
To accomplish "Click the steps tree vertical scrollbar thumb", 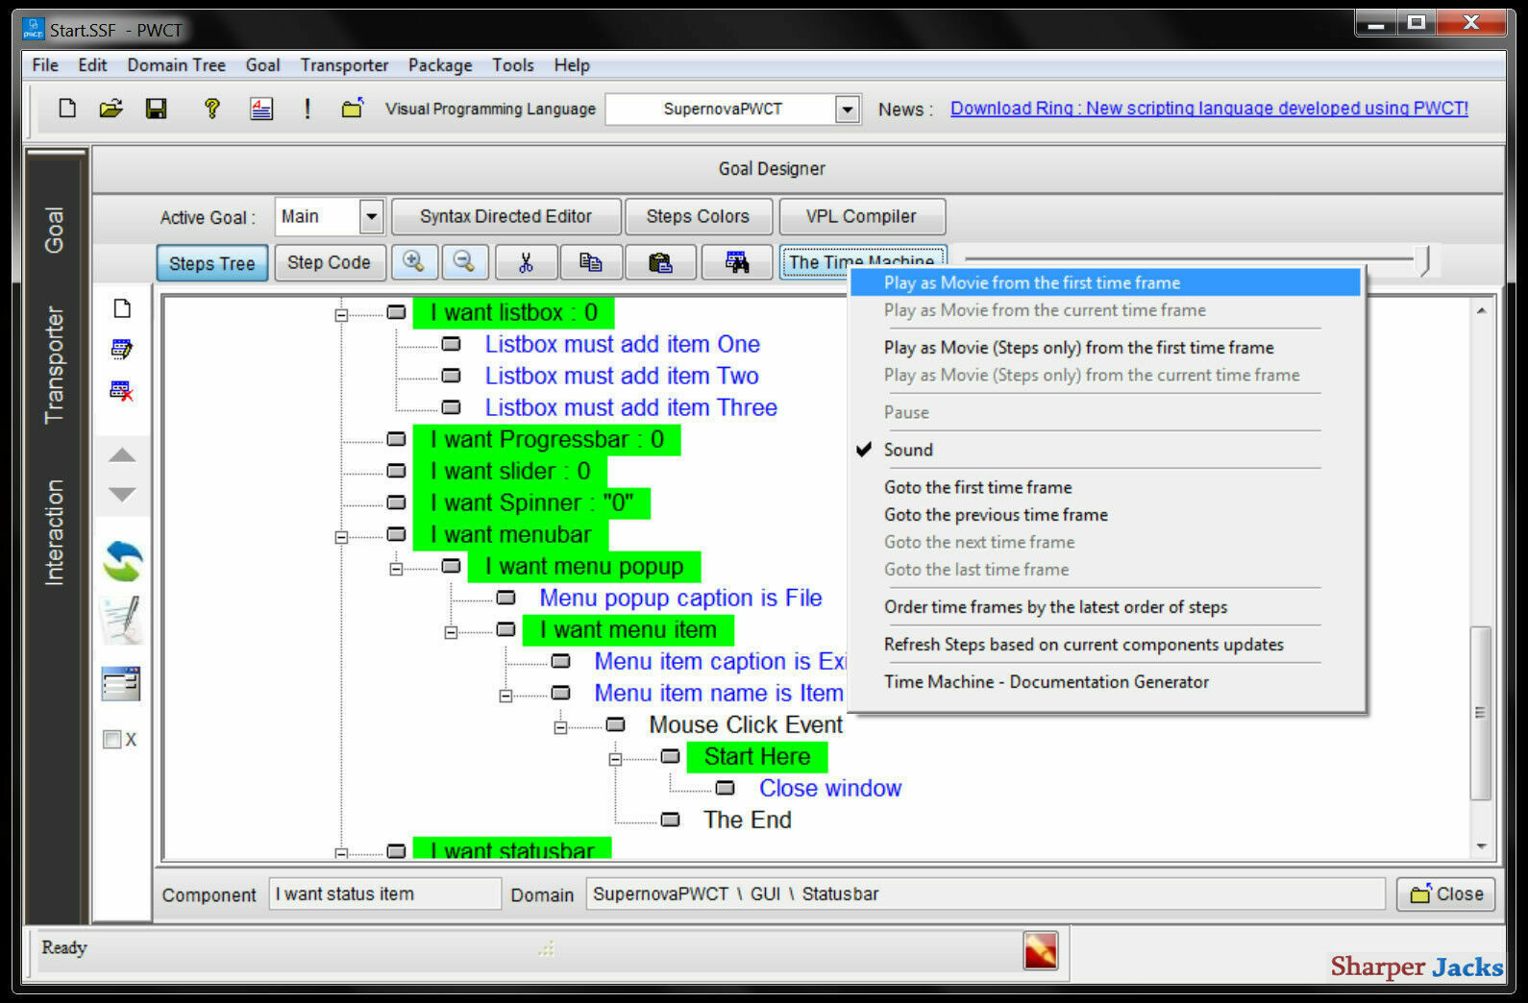I will [x=1481, y=713].
